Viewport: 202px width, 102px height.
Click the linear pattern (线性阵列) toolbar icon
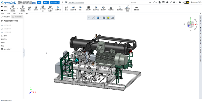coord(88,8)
